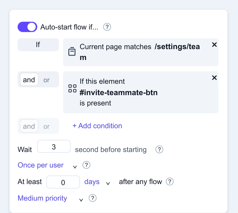Select 'and' in the bottom condition row

(x=29, y=126)
